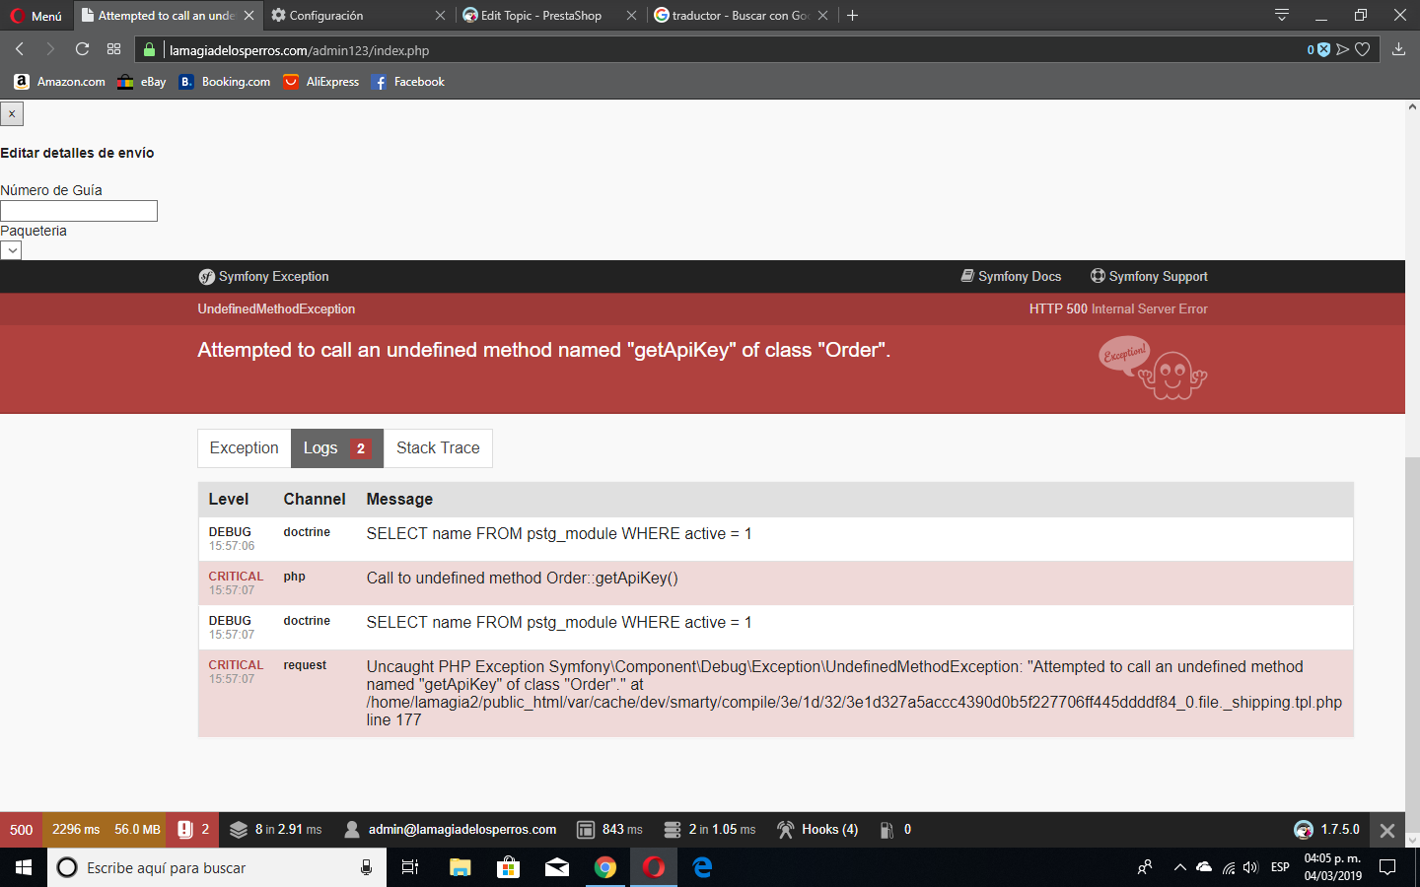
Task: Open My Flow send icon
Action: [1342, 50]
